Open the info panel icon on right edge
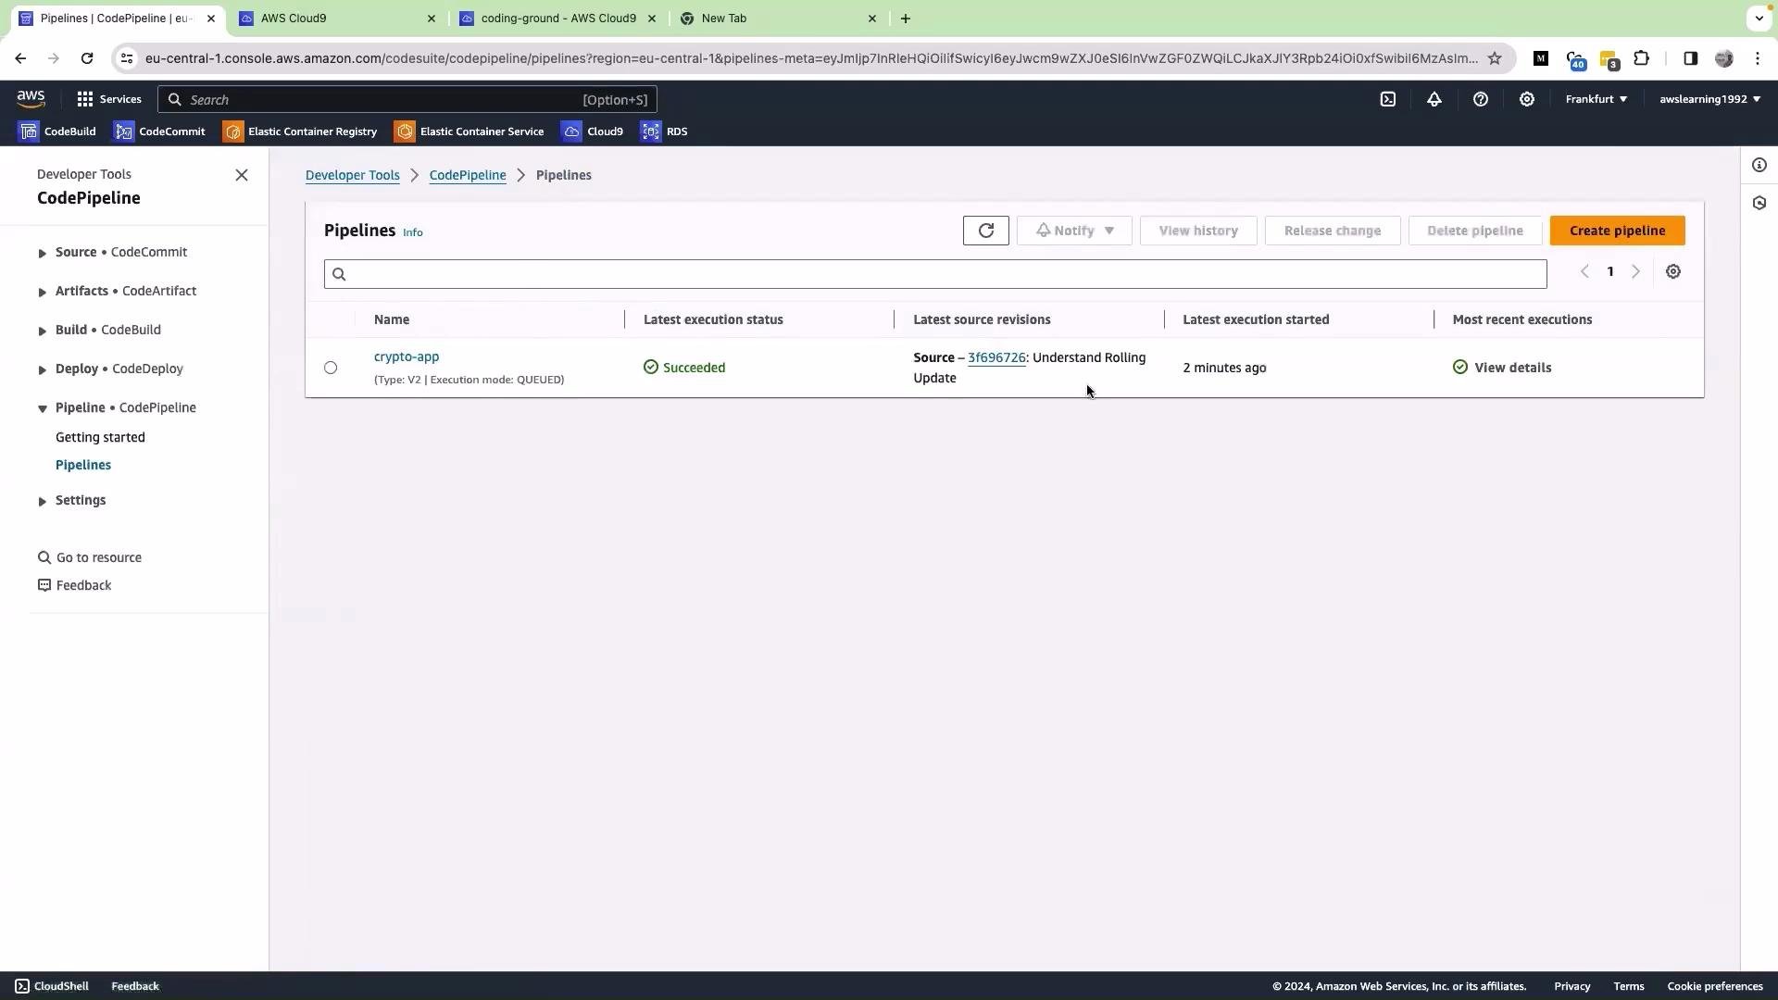The height and width of the screenshot is (1000, 1778). click(1759, 165)
